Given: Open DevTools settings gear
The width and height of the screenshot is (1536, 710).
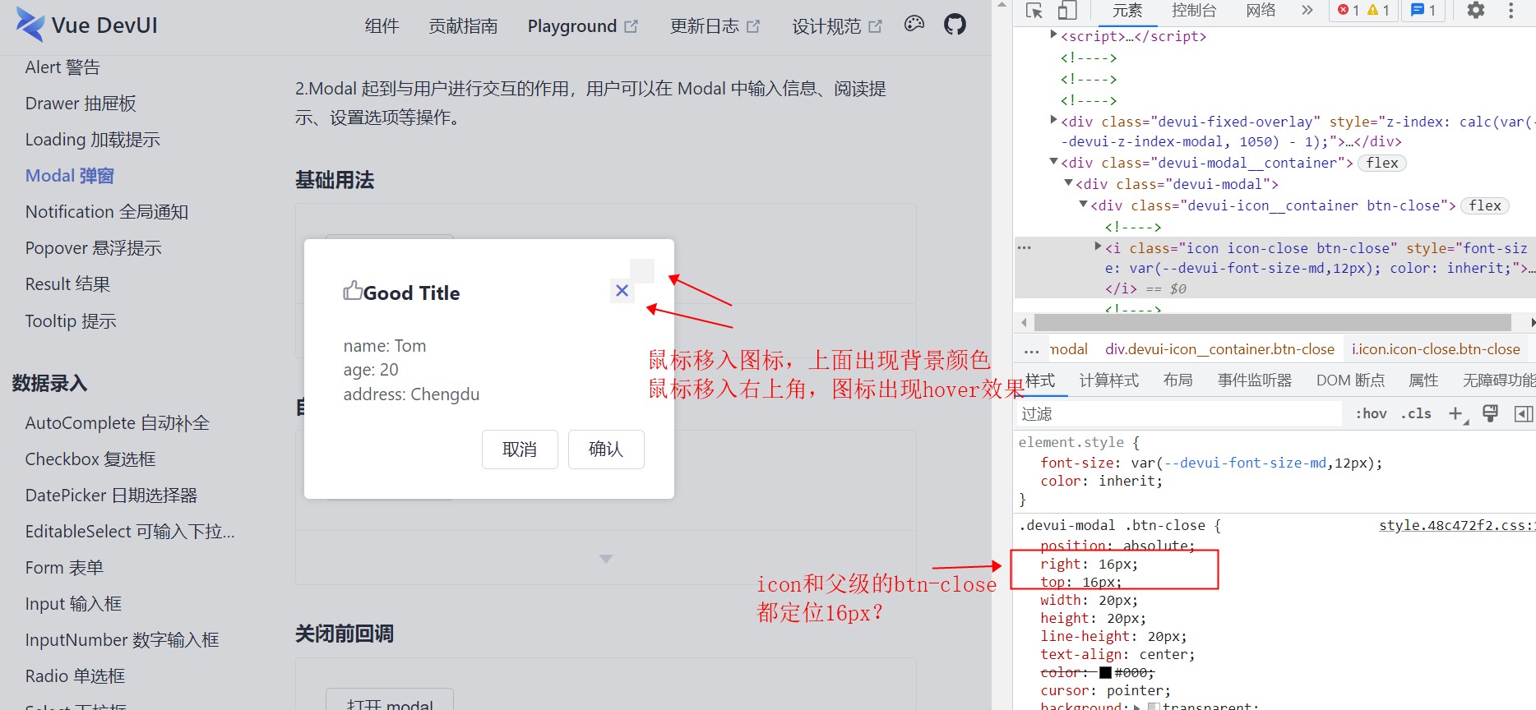Looking at the screenshot, I should (1476, 11).
